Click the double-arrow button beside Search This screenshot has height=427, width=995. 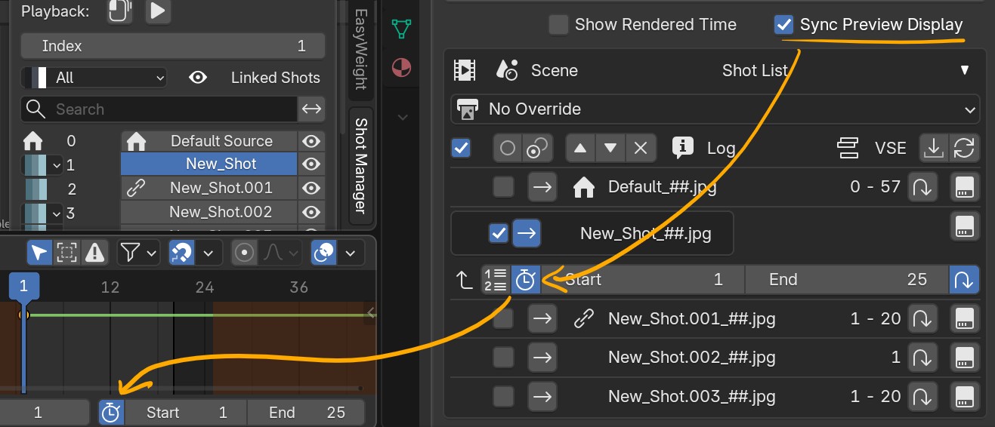tap(311, 109)
